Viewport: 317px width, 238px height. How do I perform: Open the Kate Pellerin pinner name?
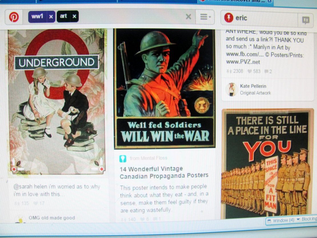click(253, 86)
